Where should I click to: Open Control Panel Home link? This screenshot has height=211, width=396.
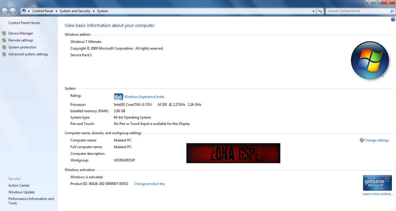(x=24, y=23)
